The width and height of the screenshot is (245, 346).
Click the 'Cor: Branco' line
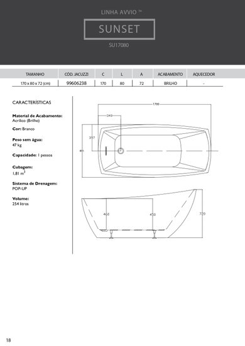pyautogui.click(x=23, y=129)
